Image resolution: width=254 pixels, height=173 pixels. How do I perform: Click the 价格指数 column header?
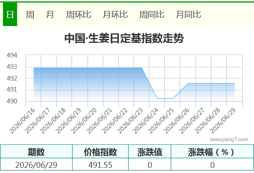(100, 152)
